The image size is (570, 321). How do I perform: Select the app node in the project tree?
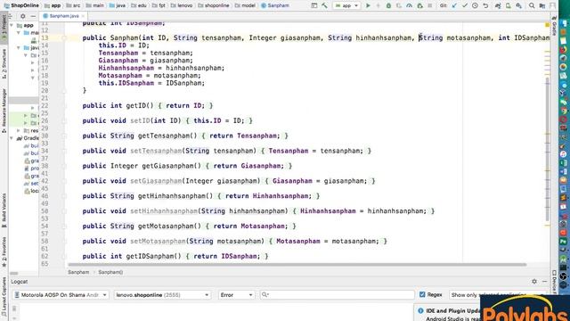[x=28, y=26]
